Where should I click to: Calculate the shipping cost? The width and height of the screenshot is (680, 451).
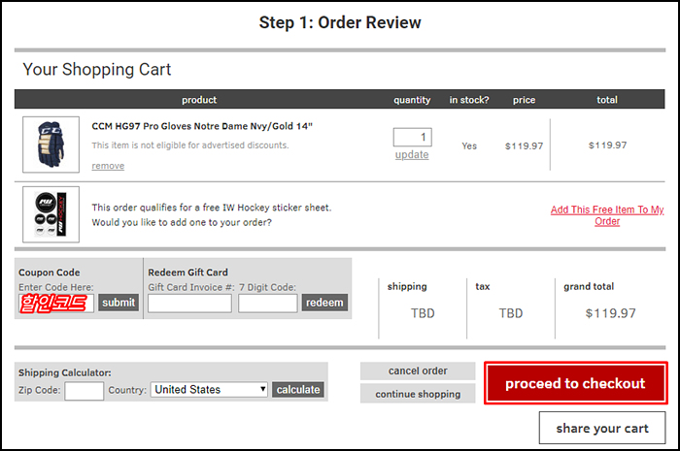(298, 390)
